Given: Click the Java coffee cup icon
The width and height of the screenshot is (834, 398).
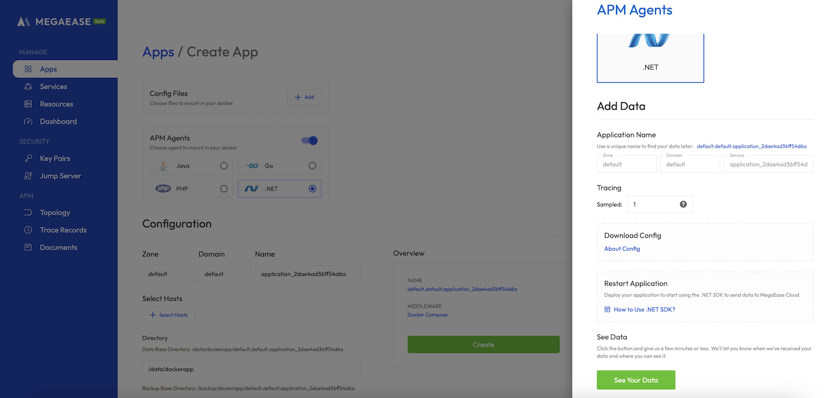Looking at the screenshot, I should tap(163, 166).
